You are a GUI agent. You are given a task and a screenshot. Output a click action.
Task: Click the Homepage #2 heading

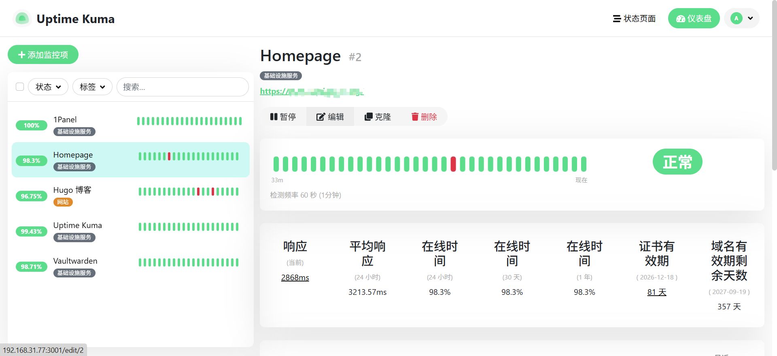[311, 56]
